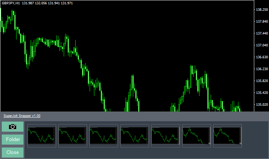The width and height of the screenshot is (269, 159).
Task: Select the fourth snapshot thumbnail
Action: point(135,136)
